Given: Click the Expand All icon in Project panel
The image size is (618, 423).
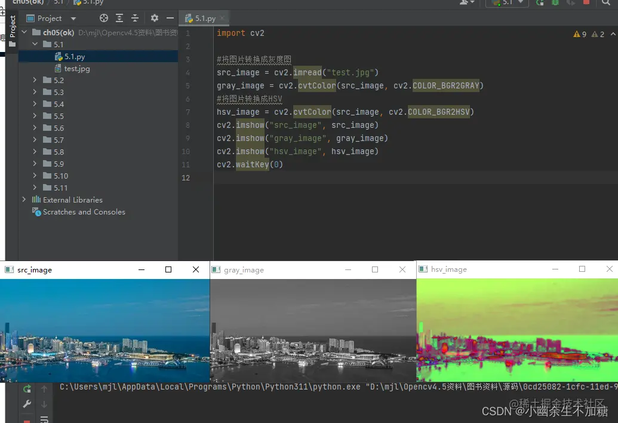Looking at the screenshot, I should 119,18.
